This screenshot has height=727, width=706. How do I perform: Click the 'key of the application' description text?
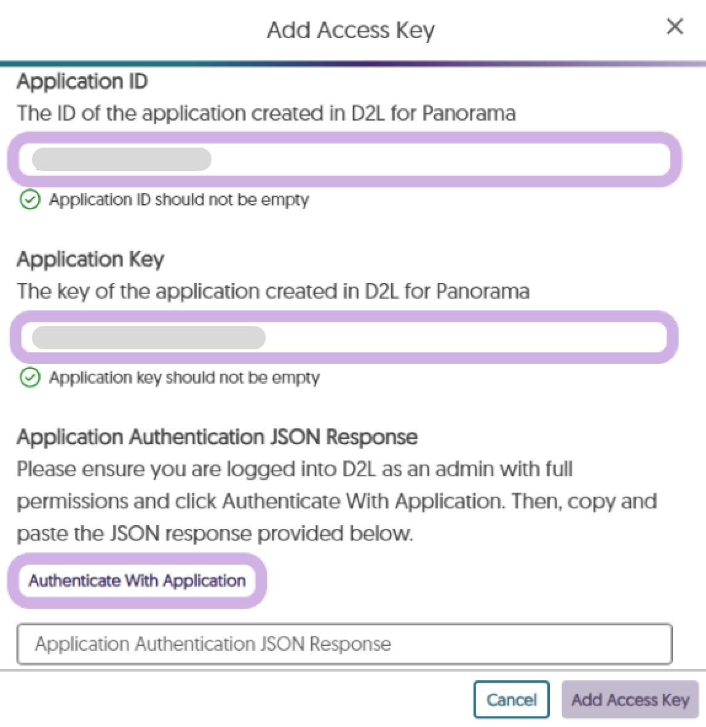click(x=273, y=291)
